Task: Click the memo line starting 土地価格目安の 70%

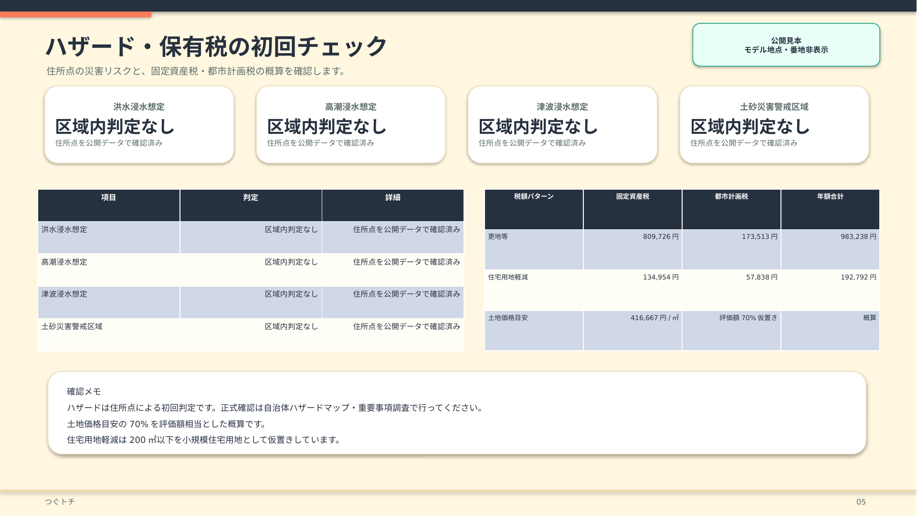Action: (168, 424)
